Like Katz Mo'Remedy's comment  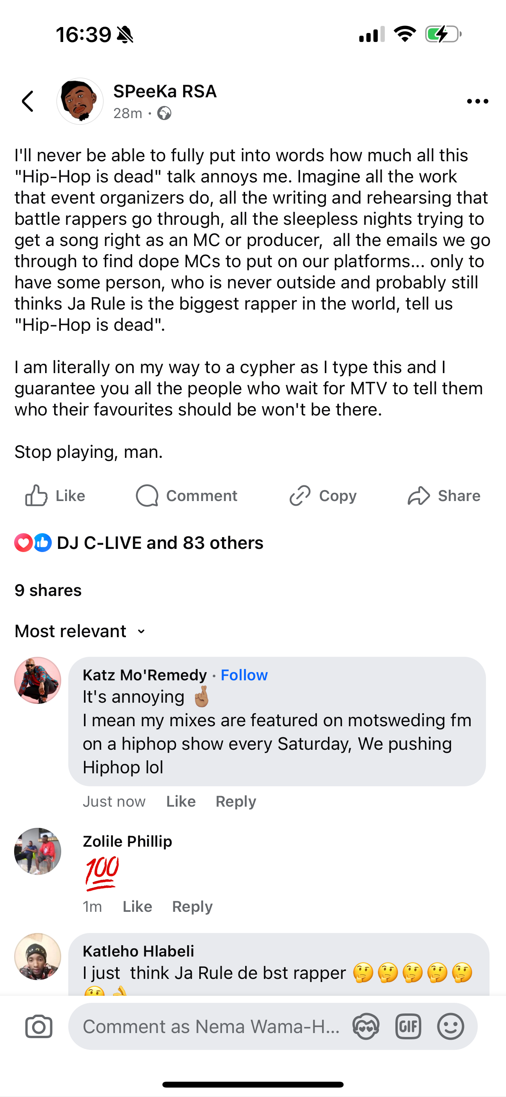click(x=180, y=802)
